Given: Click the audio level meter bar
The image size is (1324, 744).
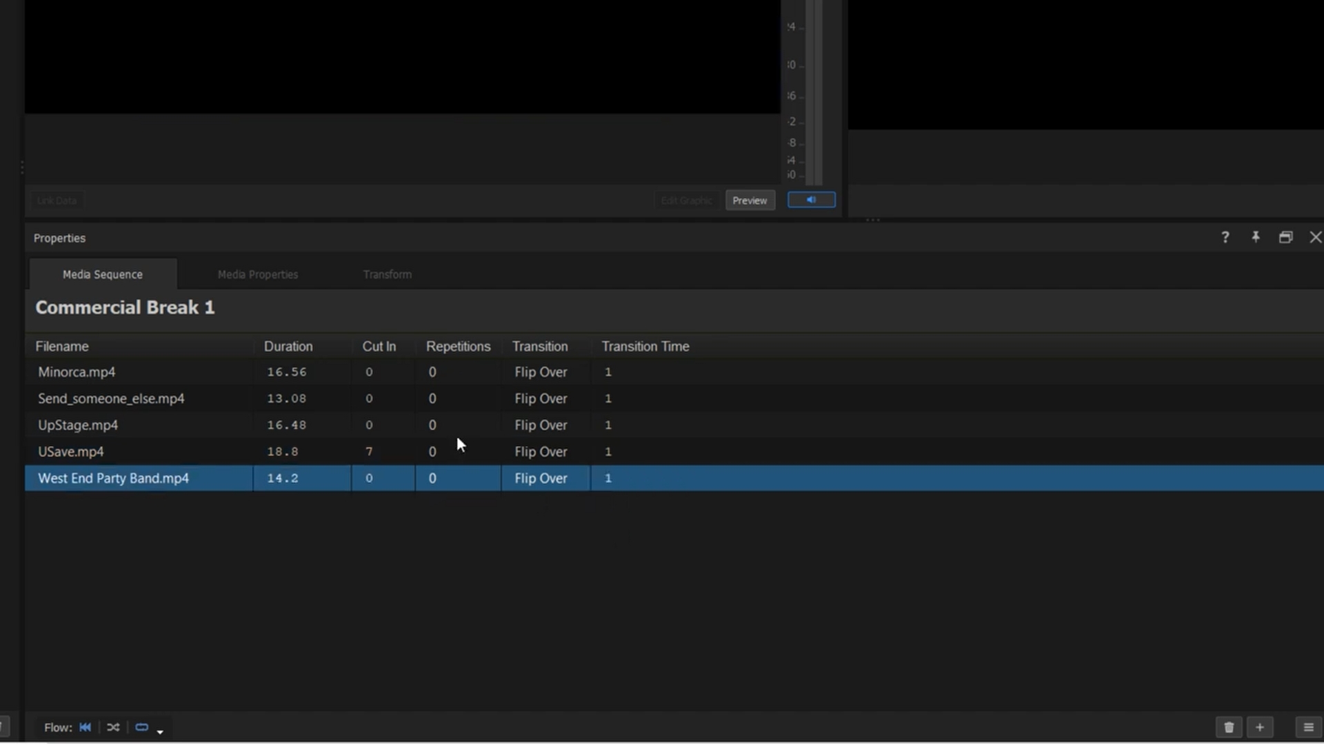Looking at the screenshot, I should coord(814,93).
